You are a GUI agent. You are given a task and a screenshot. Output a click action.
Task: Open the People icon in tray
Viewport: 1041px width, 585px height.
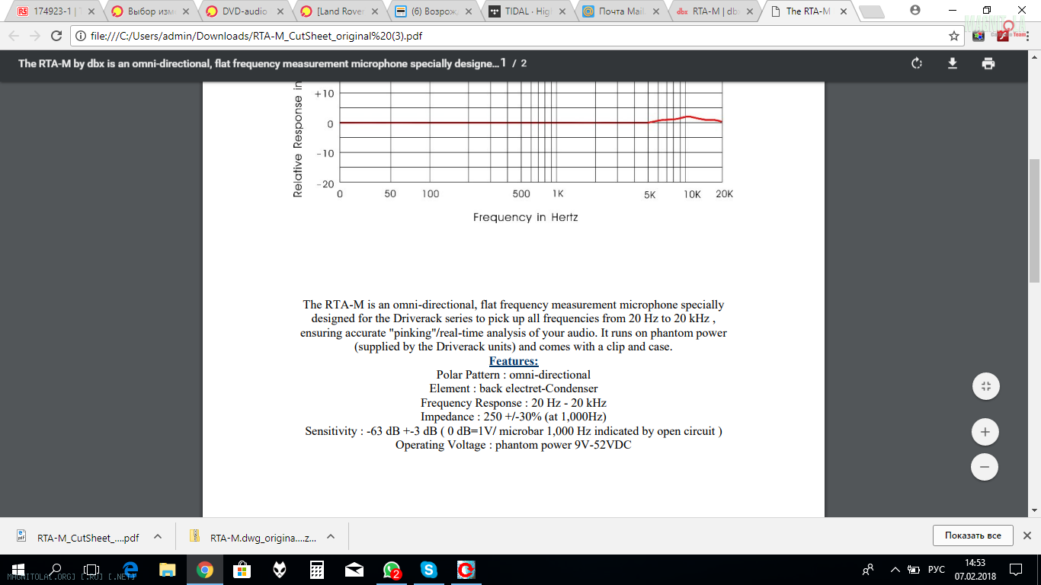tap(868, 570)
